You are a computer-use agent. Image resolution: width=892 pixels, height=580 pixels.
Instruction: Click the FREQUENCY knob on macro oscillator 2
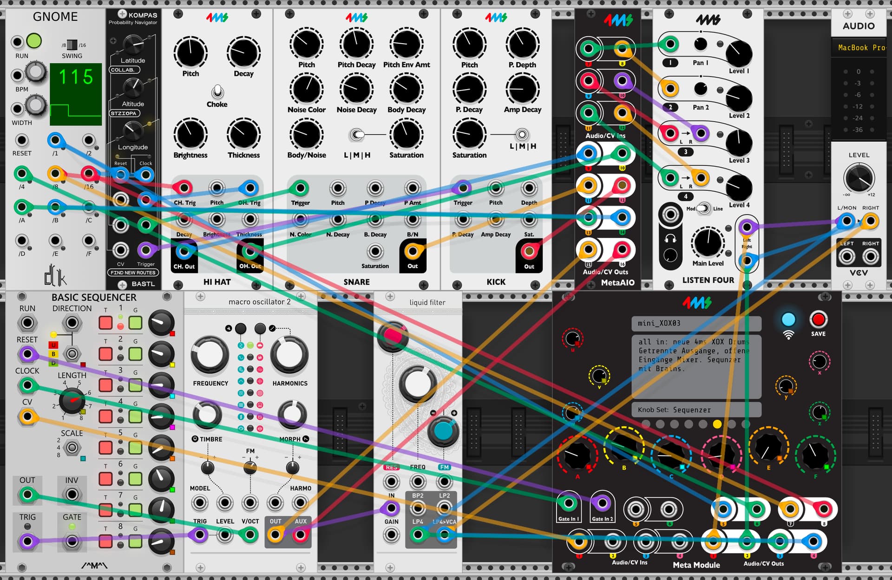tap(210, 355)
